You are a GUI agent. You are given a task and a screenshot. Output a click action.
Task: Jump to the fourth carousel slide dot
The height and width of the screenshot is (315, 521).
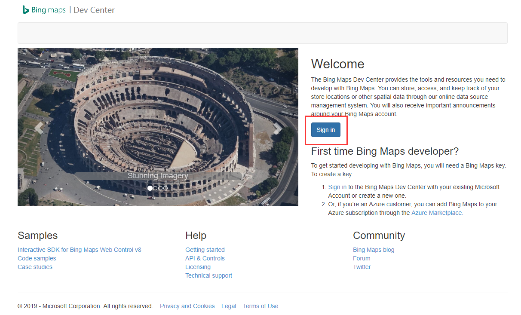(x=165, y=188)
